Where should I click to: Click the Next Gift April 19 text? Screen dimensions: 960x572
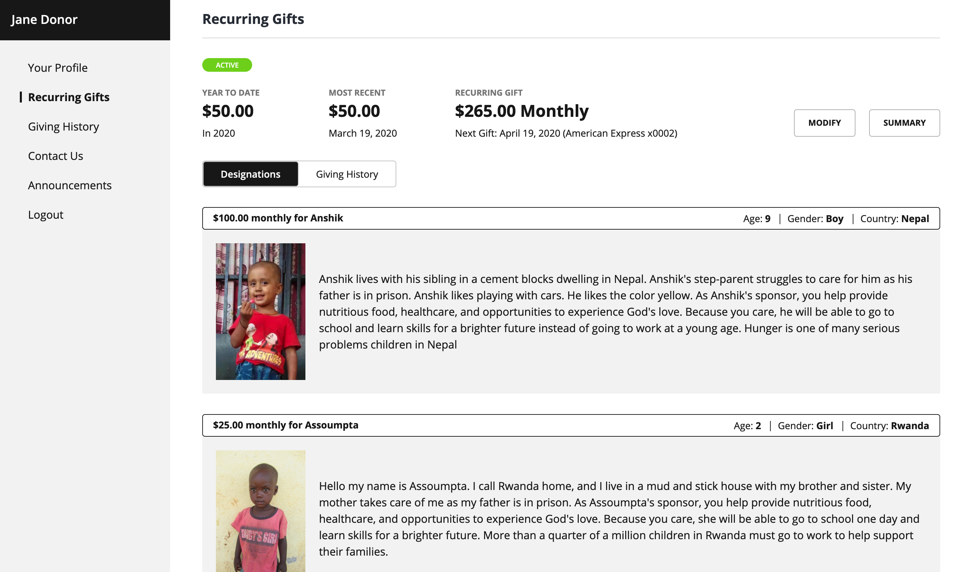(x=566, y=133)
